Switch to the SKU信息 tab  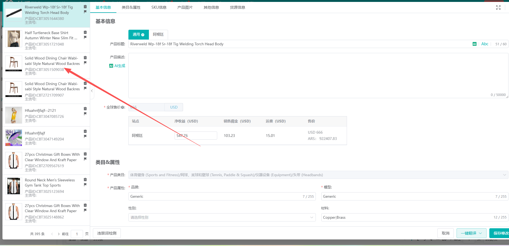(159, 7)
